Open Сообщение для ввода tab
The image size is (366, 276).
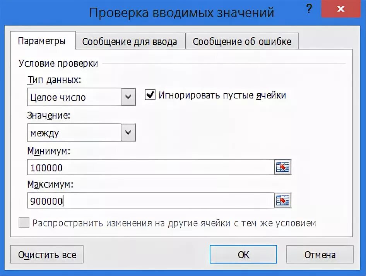130,42
